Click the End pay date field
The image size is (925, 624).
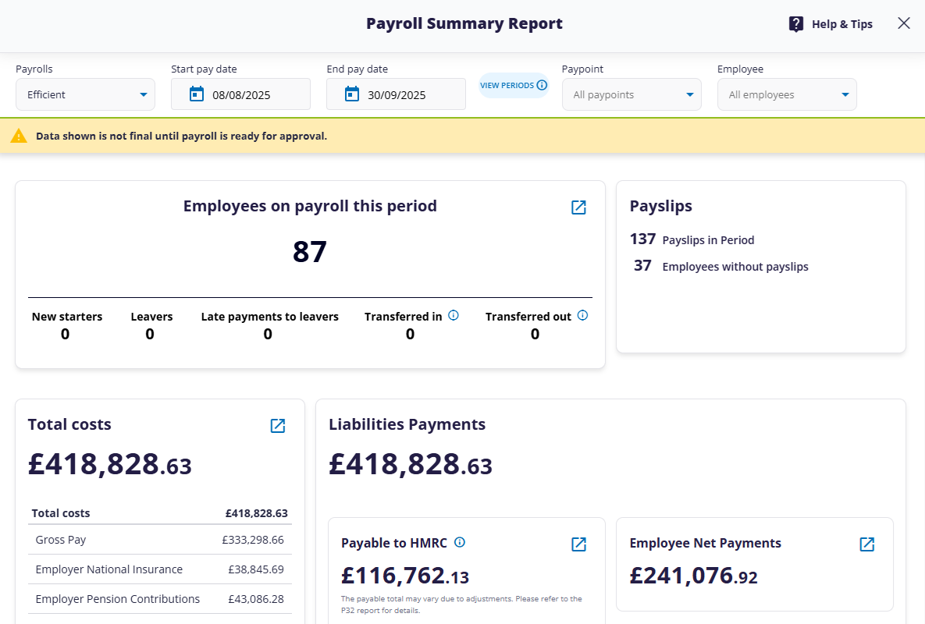405,94
